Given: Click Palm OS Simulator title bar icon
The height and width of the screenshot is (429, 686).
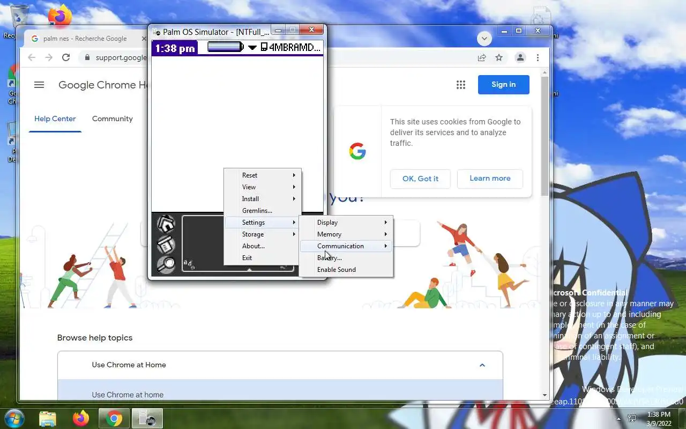Looking at the screenshot, I should [156, 32].
